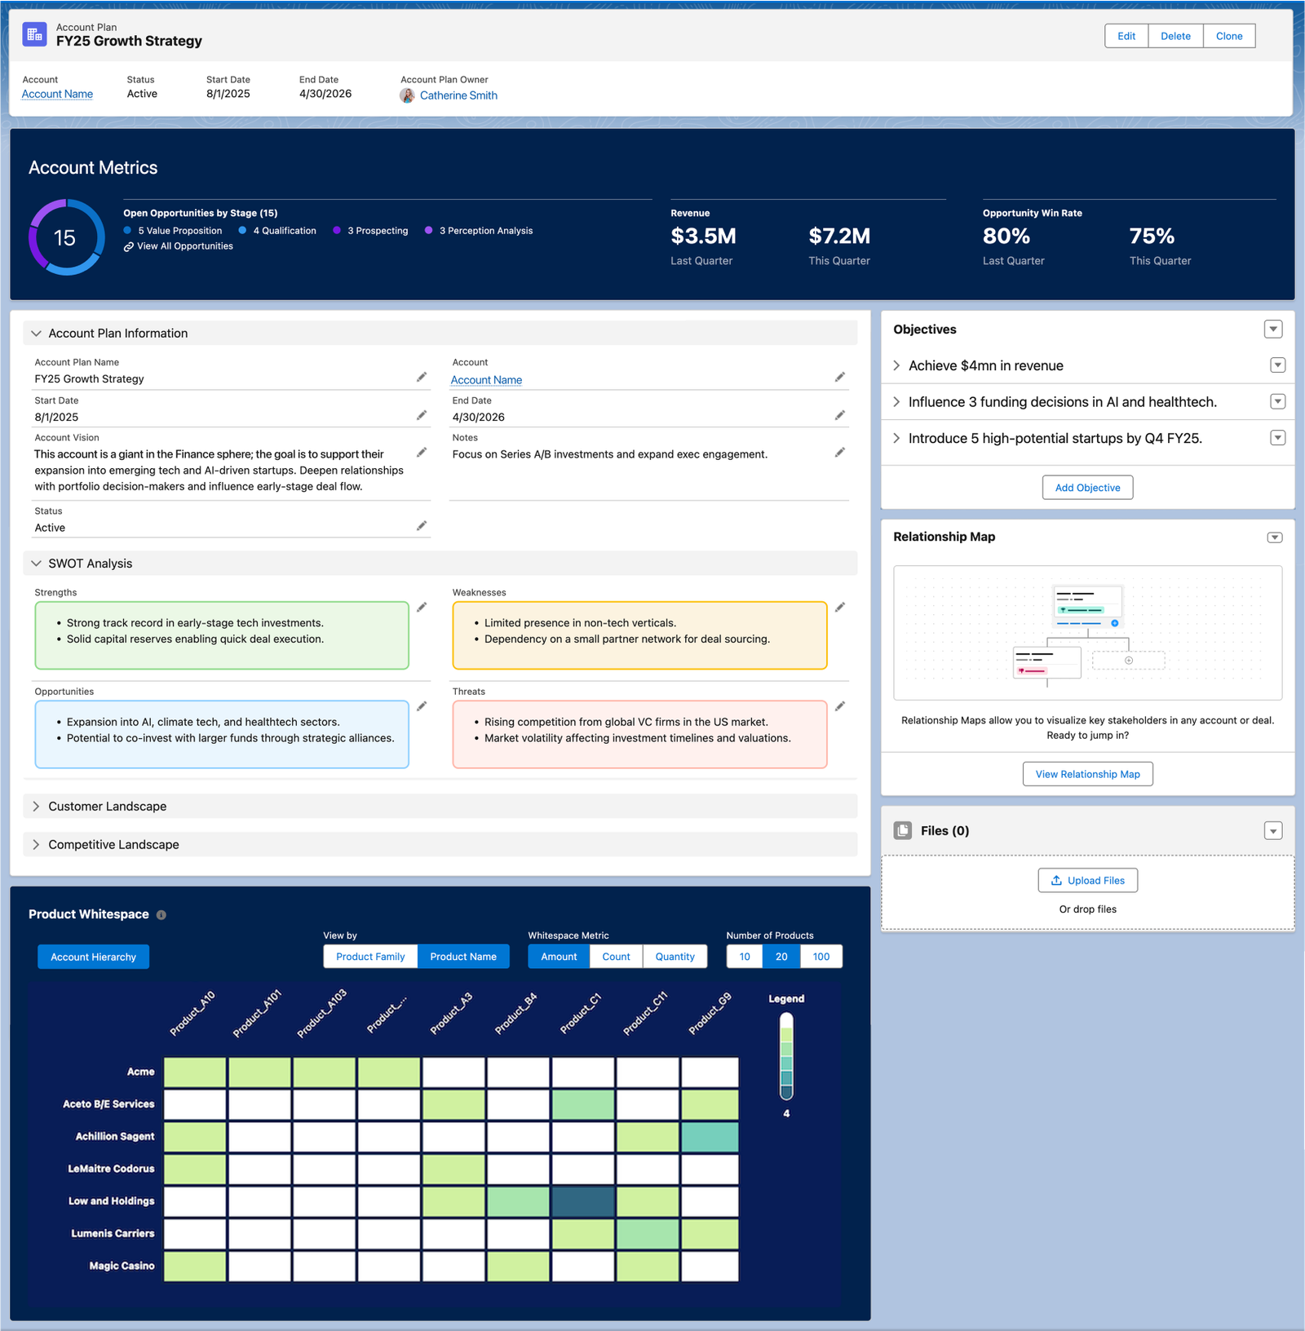1305x1331 pixels.
Task: Click the edit pencil next to Strengths box
Action: pyautogui.click(x=422, y=608)
